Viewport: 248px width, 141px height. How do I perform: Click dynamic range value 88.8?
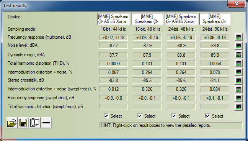[181, 55]
